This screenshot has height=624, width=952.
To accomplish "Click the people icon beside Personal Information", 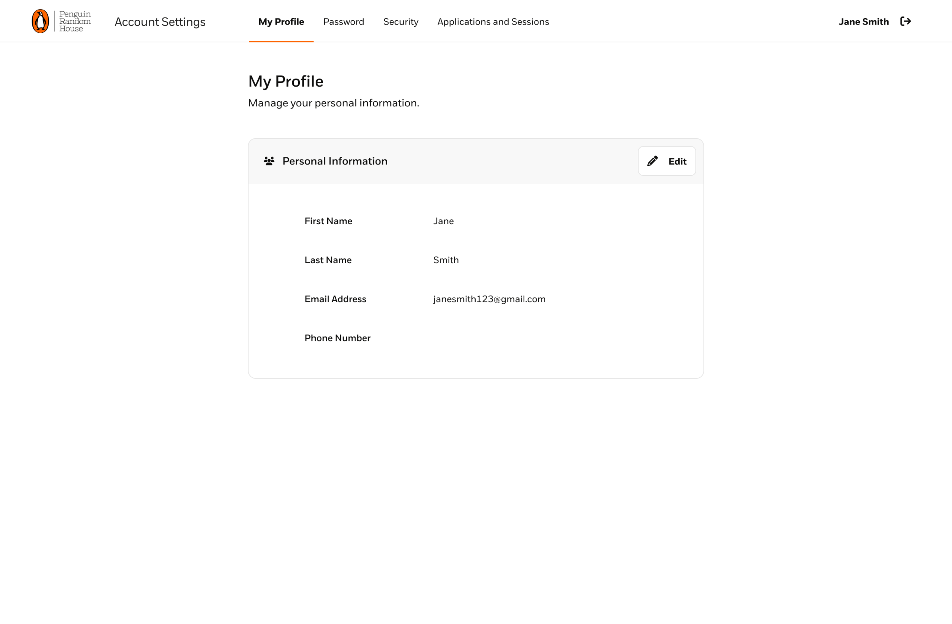I will coord(269,161).
